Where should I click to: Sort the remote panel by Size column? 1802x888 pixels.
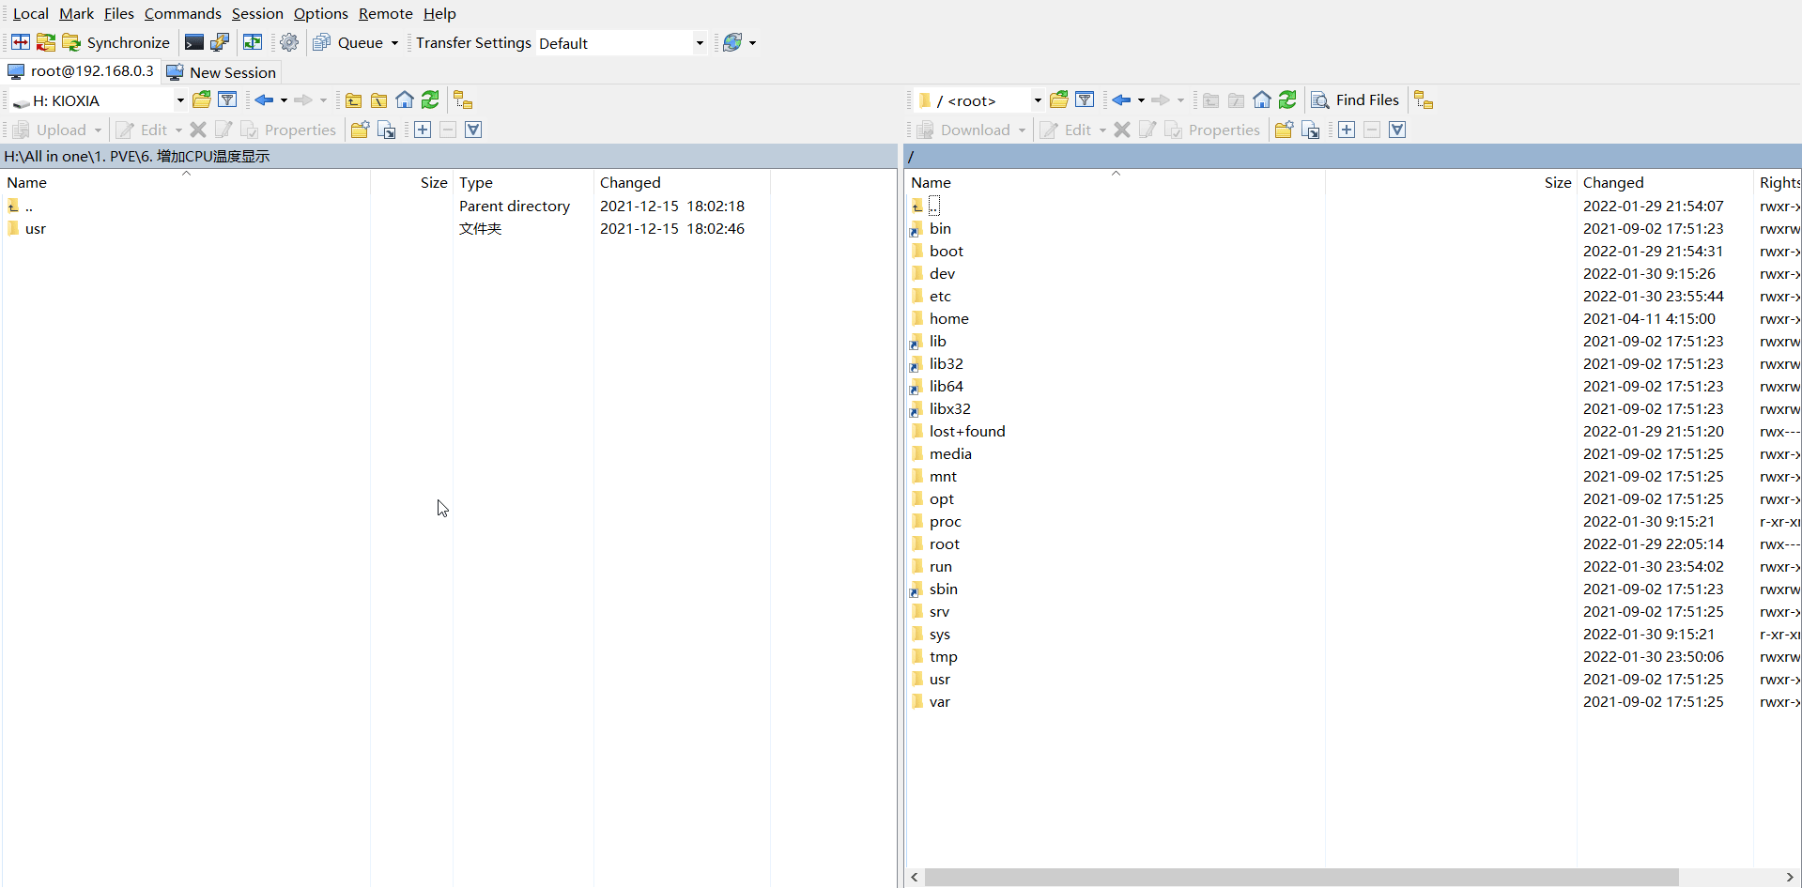[1451, 182]
